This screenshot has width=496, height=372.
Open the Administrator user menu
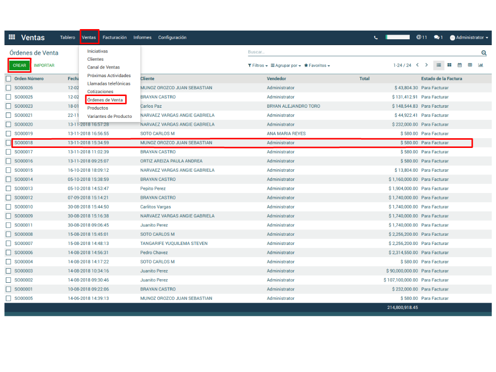(x=469, y=38)
